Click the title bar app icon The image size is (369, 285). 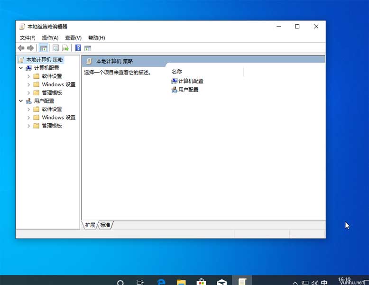pyautogui.click(x=22, y=27)
